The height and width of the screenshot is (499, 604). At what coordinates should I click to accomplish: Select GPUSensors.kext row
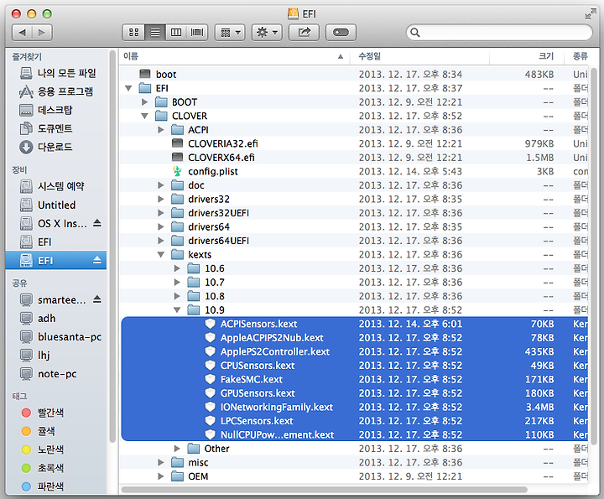click(x=354, y=393)
